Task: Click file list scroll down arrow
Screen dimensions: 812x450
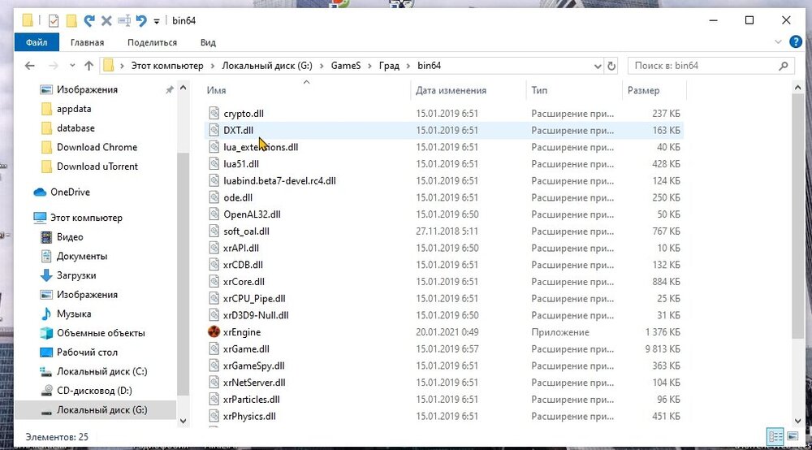Action: click(x=797, y=421)
